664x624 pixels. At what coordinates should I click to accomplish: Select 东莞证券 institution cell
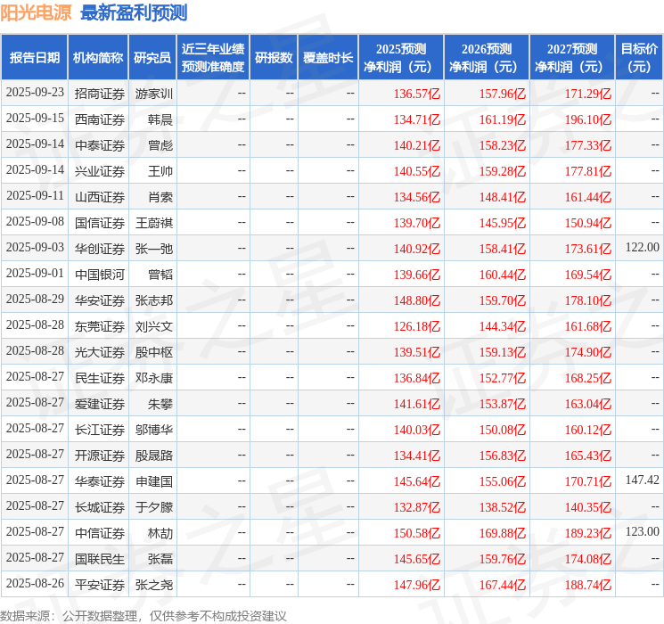click(x=100, y=326)
